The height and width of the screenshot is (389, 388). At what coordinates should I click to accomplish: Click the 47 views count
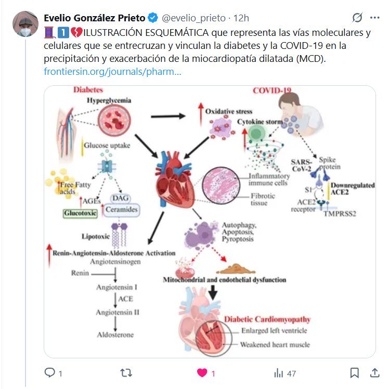[291, 373]
